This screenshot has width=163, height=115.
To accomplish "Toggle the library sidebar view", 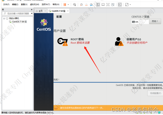I will [98, 5].
